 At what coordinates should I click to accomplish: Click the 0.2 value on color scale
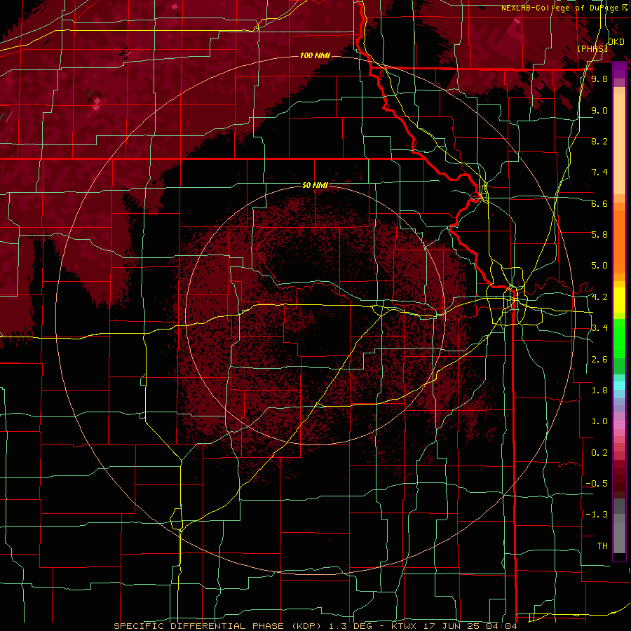tap(599, 453)
